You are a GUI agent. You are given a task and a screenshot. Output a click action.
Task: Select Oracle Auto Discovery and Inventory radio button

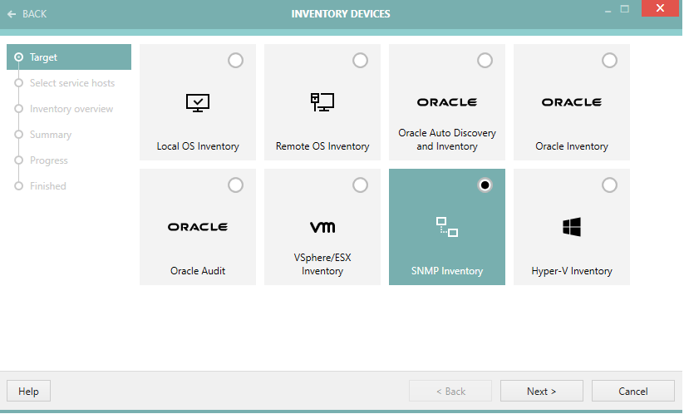485,60
